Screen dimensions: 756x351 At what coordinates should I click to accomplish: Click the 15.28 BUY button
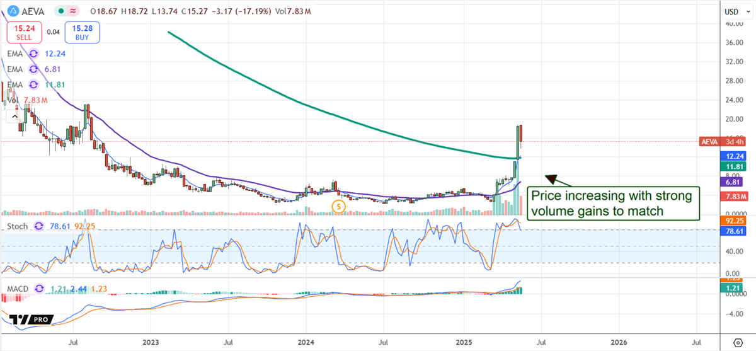point(82,31)
